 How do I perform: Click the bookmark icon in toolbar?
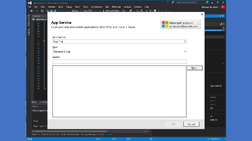click(x=155, y=11)
